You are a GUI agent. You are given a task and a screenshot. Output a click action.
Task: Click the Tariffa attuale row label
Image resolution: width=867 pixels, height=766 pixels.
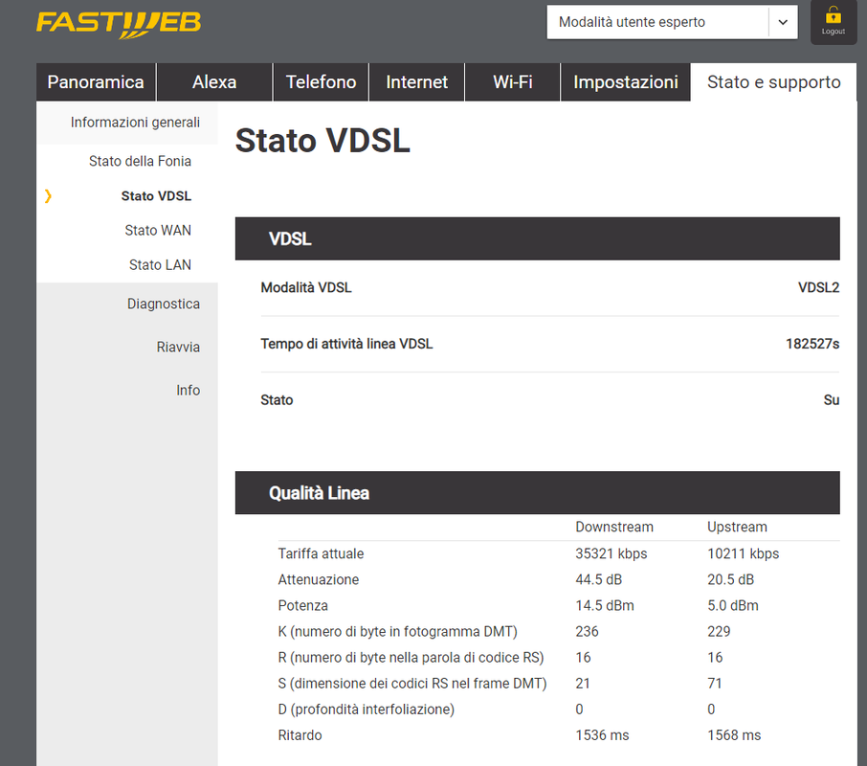pos(321,553)
